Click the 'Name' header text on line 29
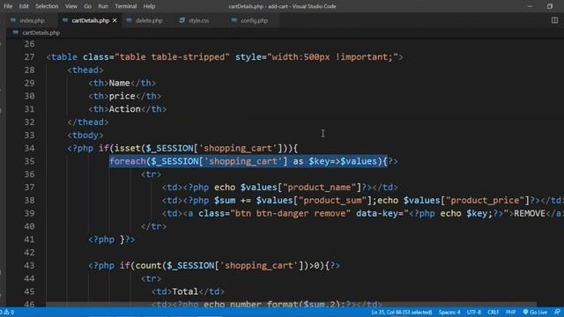 tap(119, 83)
